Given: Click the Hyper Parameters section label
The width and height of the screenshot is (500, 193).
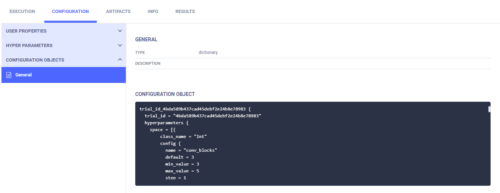Looking at the screenshot, I should (29, 46).
